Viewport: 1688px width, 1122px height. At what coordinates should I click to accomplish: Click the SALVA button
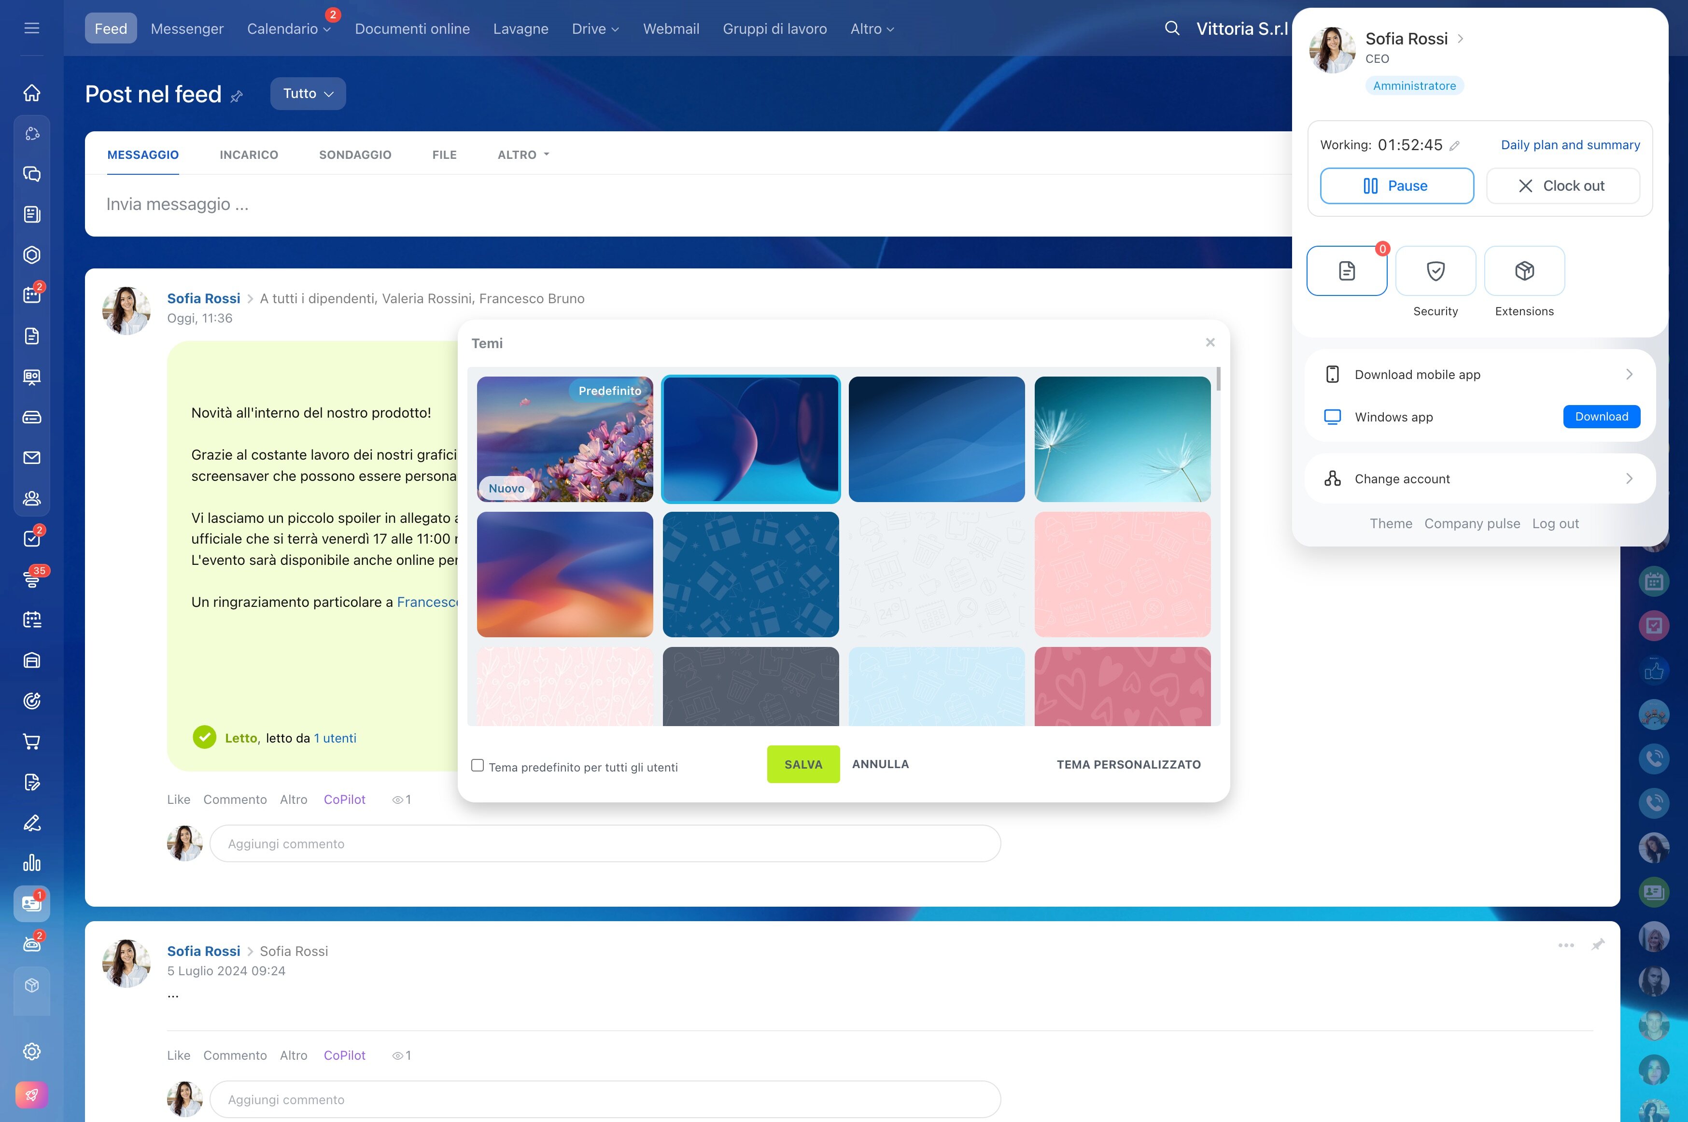tap(803, 764)
